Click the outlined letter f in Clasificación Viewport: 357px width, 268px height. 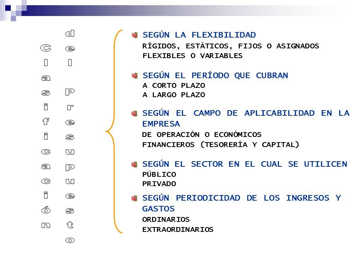[46, 121]
